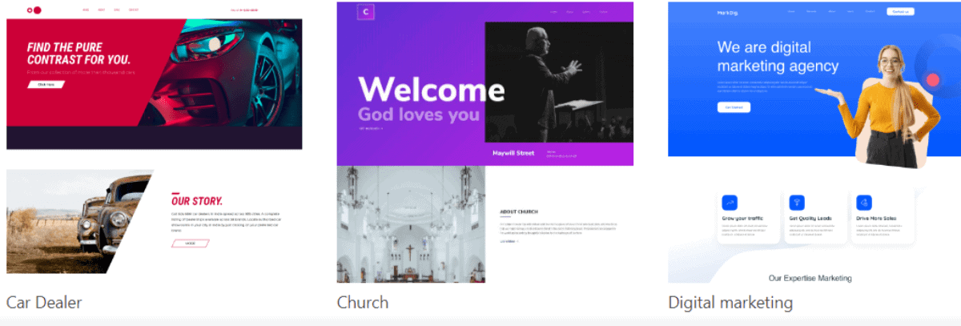Viewport: 961px width, 326px height.
Task: Click the 'Grow your traffic' blue icon
Action: click(730, 203)
